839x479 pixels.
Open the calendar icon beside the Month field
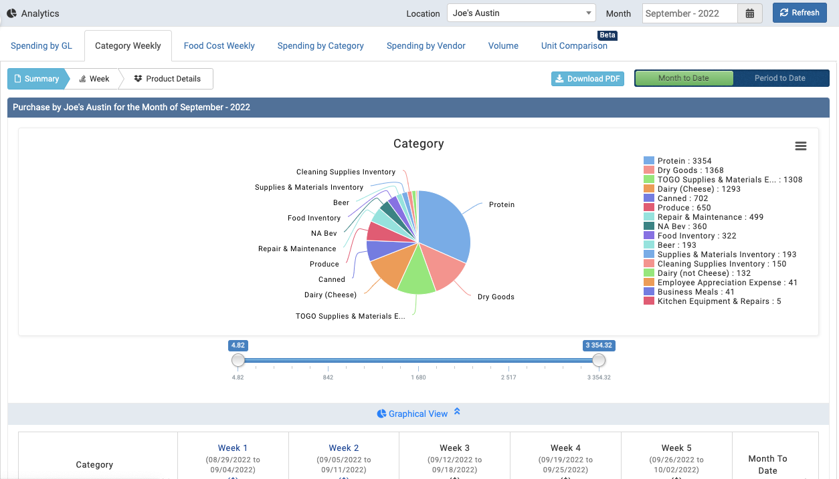749,13
